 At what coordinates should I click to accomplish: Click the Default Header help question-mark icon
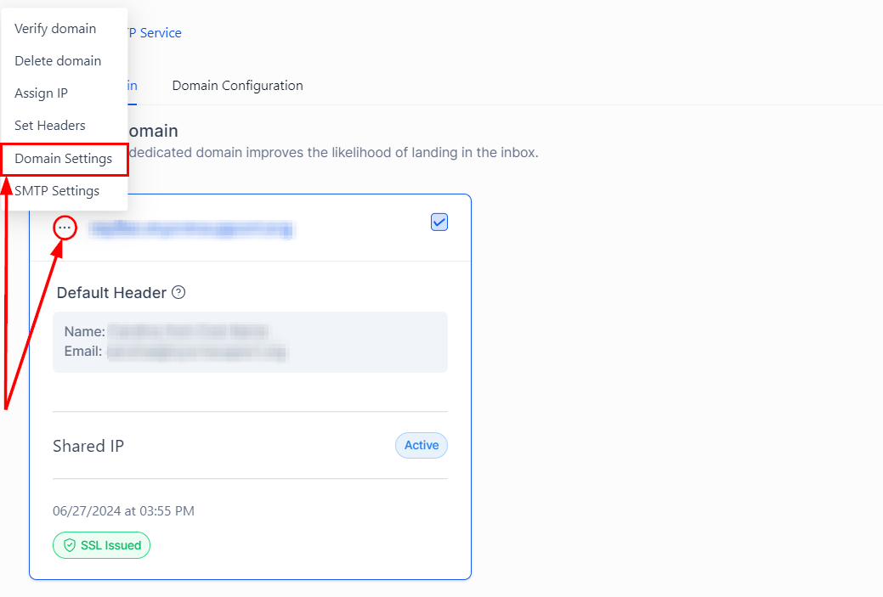[178, 292]
